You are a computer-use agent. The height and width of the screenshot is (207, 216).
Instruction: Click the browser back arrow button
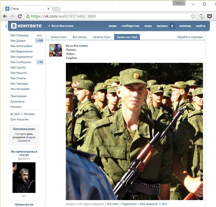[5, 16]
